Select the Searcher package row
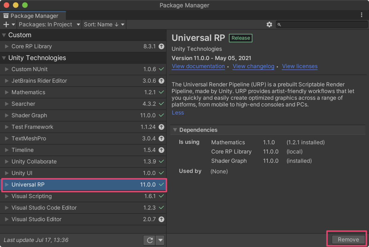 [x=83, y=104]
